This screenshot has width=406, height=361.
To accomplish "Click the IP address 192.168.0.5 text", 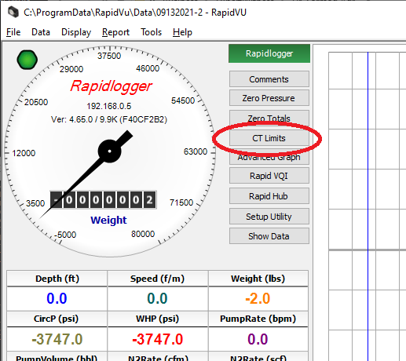I will coord(109,106).
